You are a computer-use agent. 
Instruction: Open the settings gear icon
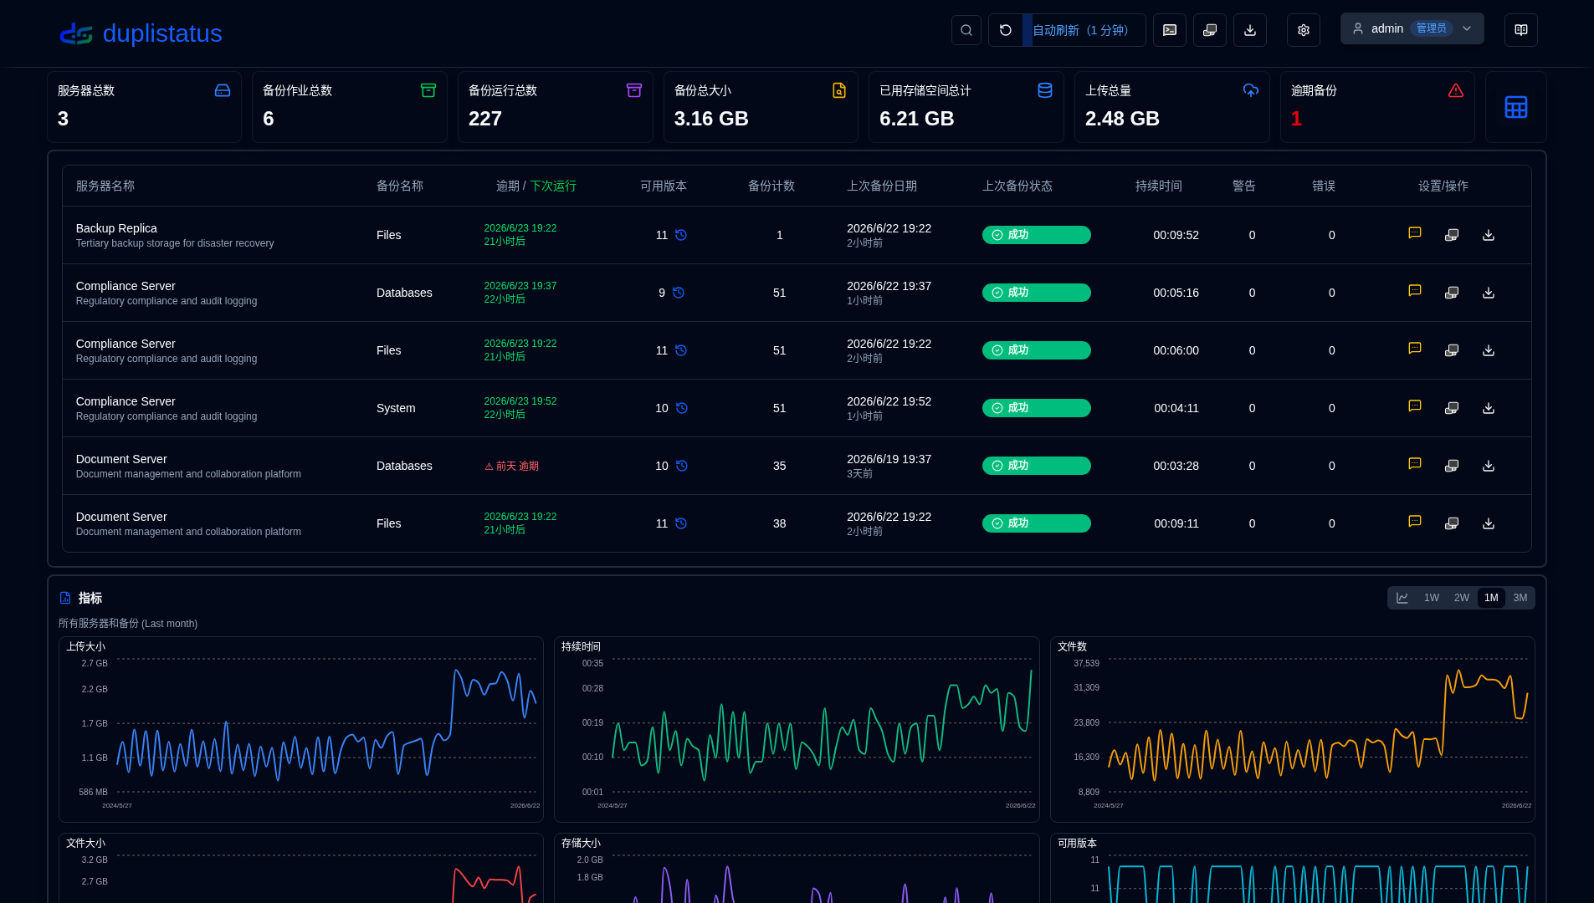[x=1304, y=30]
